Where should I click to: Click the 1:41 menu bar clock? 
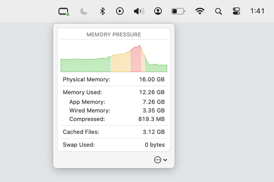click(x=257, y=11)
